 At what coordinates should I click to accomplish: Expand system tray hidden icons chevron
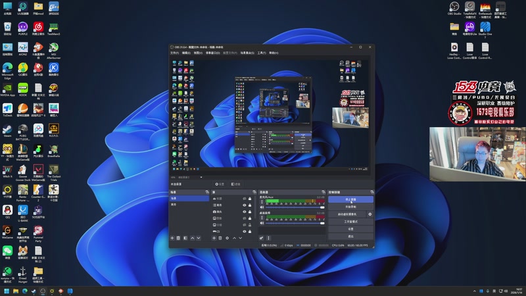click(474, 291)
